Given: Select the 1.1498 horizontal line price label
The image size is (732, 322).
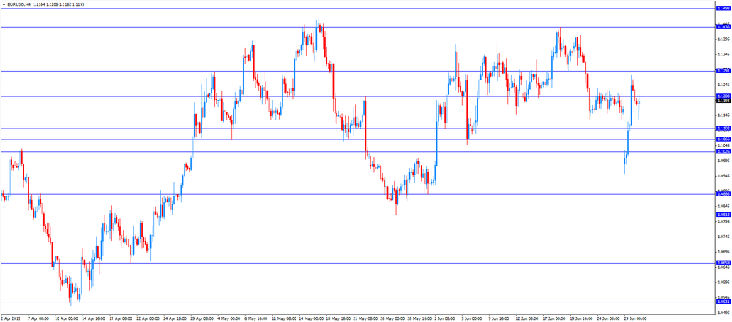Looking at the screenshot, I should tap(723, 9).
